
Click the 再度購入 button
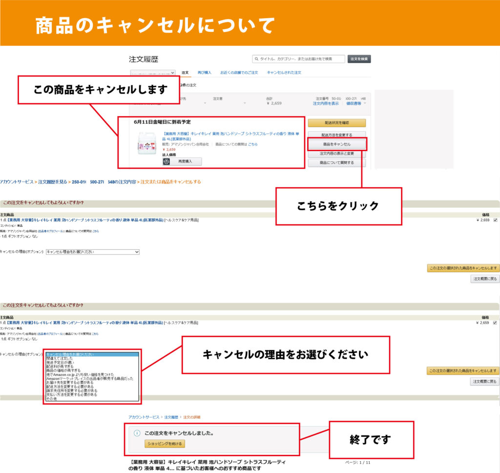182,161
